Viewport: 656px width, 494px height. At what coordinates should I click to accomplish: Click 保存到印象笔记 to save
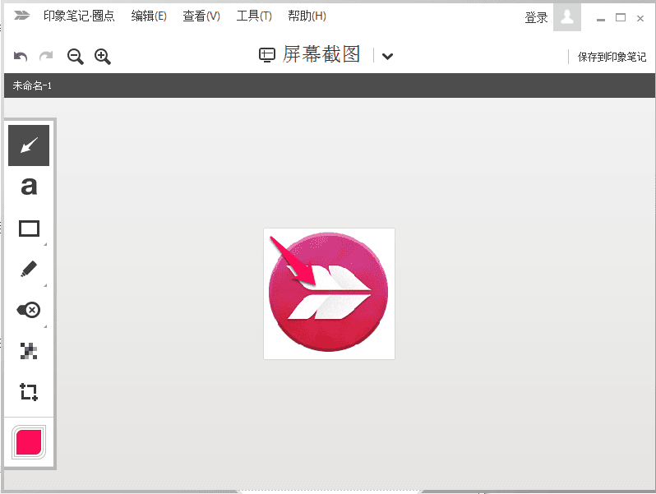click(612, 57)
